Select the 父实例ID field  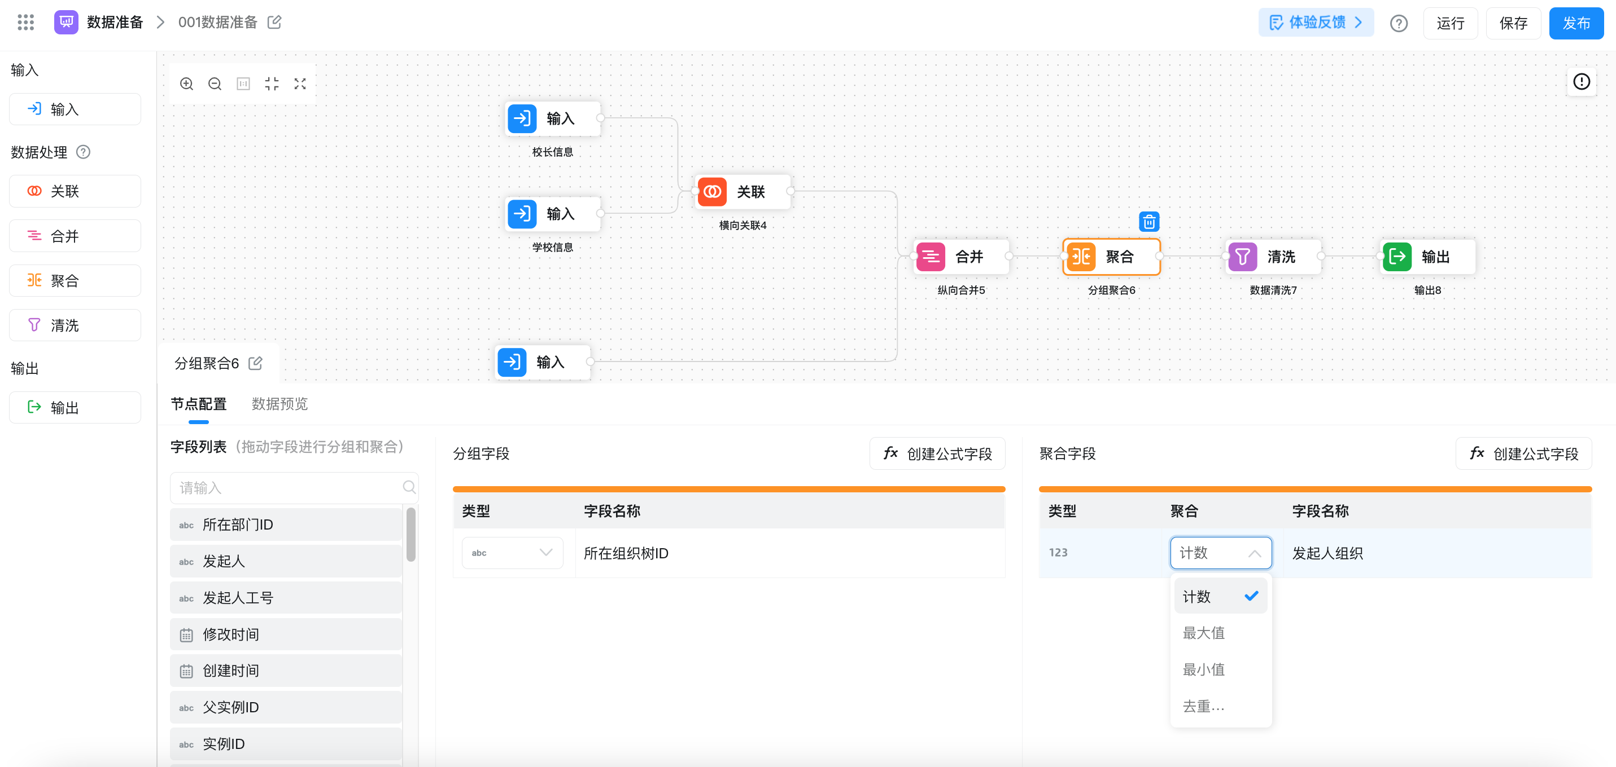point(286,707)
